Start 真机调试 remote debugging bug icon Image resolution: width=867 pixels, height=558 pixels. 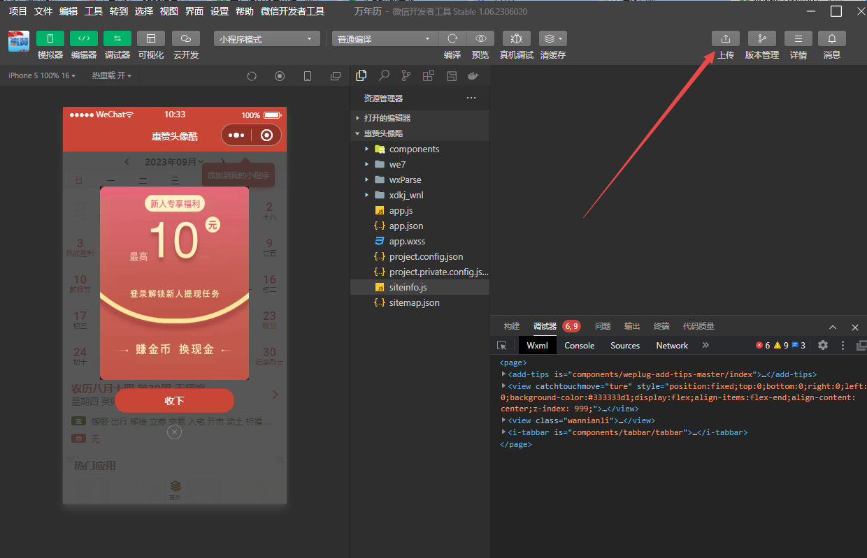[517, 38]
